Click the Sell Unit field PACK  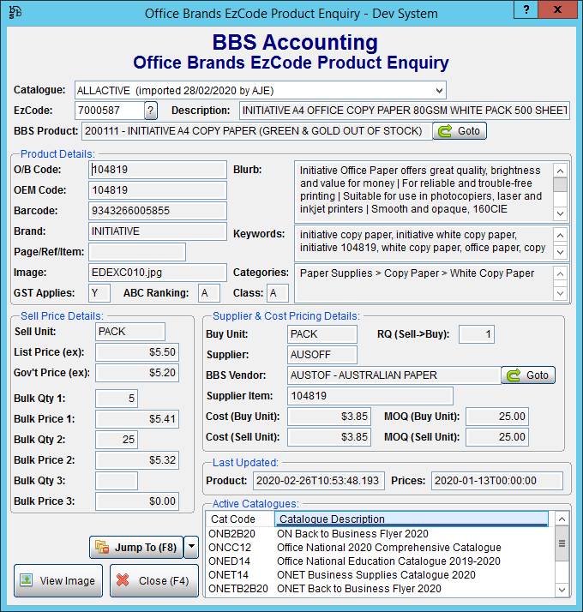130,332
